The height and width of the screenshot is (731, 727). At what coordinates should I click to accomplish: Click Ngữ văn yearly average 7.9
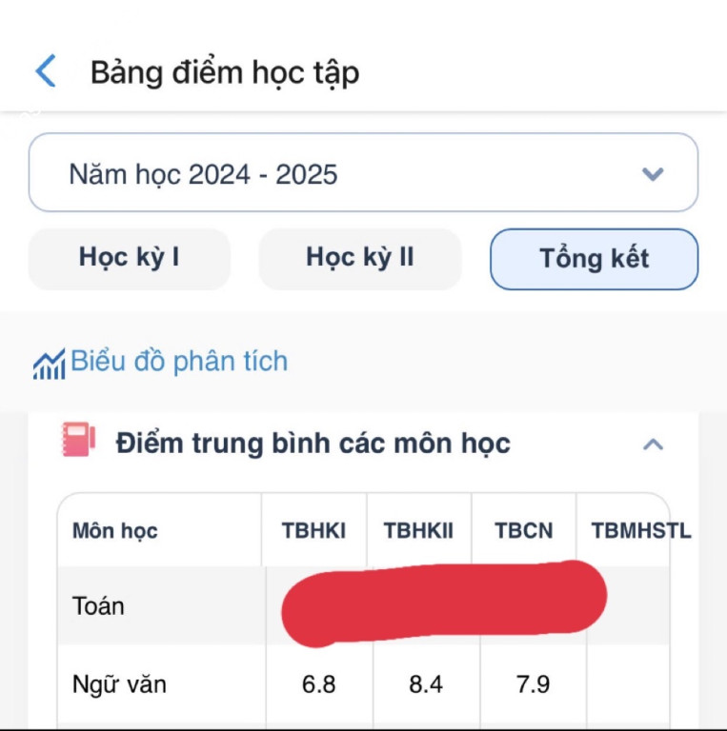(530, 684)
